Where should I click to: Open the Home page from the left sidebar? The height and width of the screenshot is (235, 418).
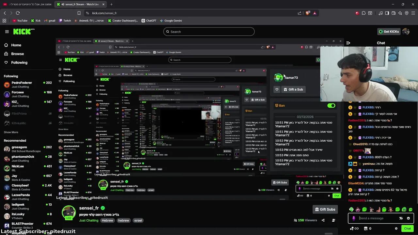[13, 45]
